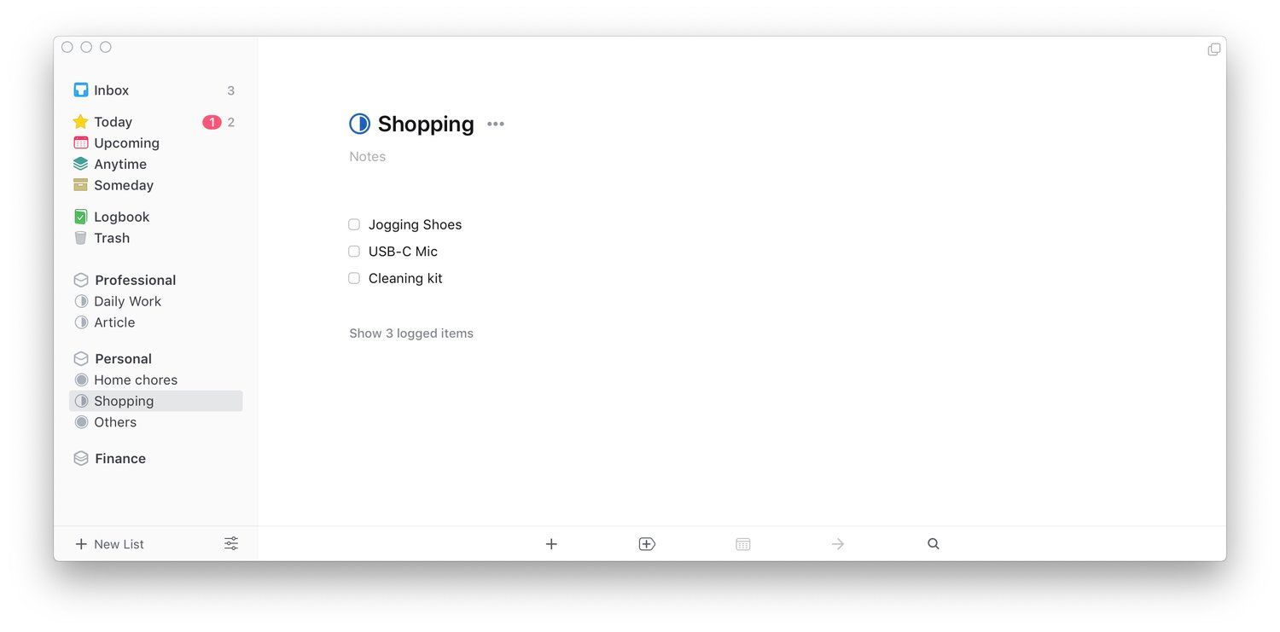1280x632 pixels.
Task: Go to the Upcoming list
Action: coord(126,143)
